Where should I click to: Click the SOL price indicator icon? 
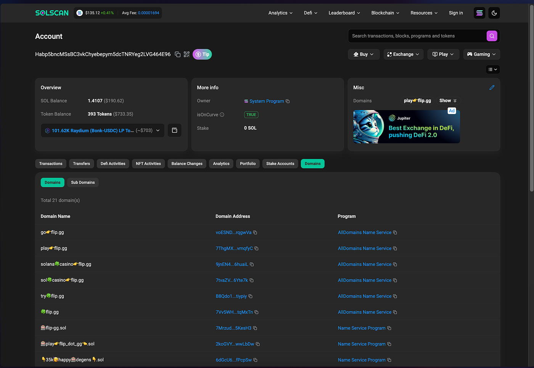tap(79, 13)
